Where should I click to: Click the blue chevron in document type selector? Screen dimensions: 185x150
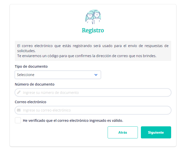tap(96, 75)
